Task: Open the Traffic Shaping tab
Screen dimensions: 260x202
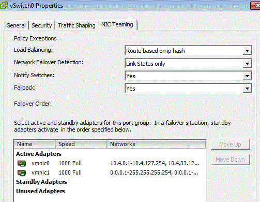Action: (77, 25)
